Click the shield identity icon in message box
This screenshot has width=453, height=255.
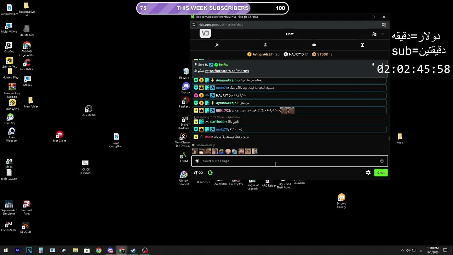click(197, 161)
